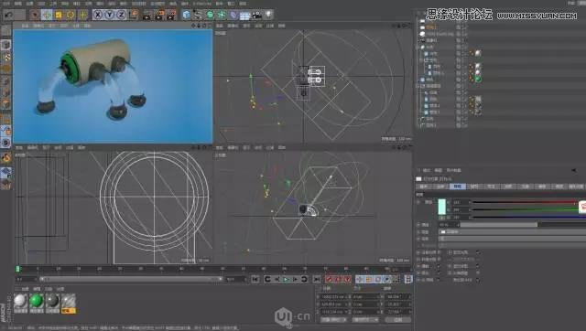This screenshot has height=331, width=586.
Task: Open the size mode dropdown in coordinates panel
Action: [x=365, y=320]
